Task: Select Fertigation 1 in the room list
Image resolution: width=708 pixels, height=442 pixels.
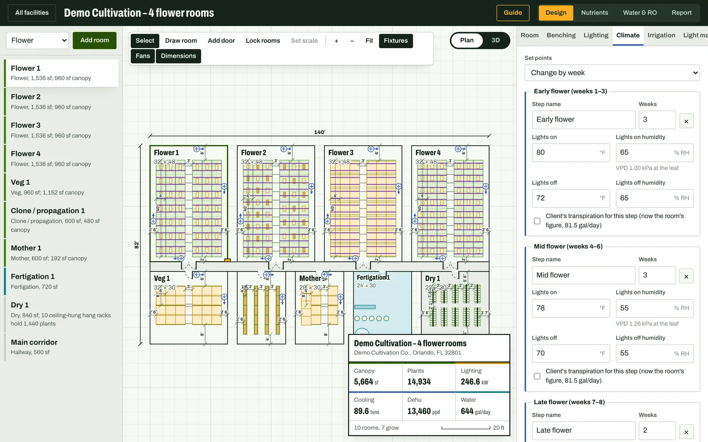Action: pos(62,281)
